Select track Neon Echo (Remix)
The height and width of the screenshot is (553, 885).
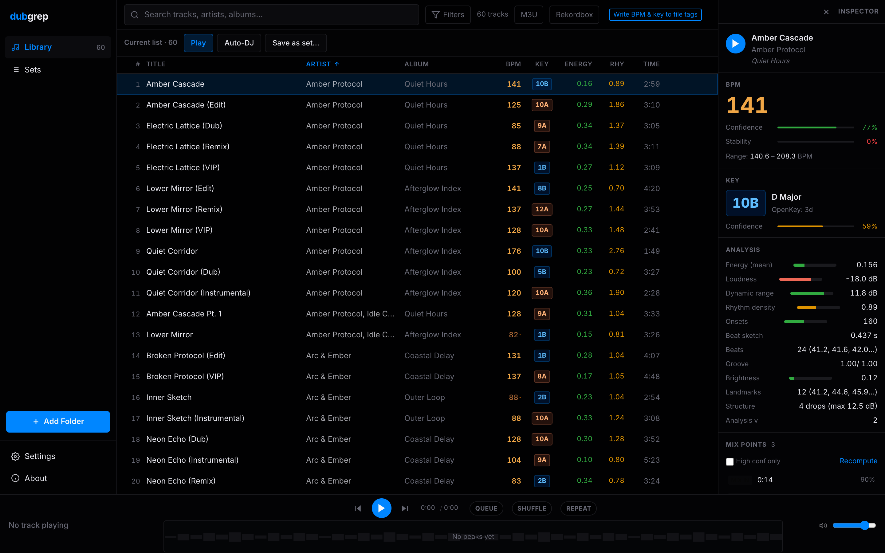pos(417,481)
